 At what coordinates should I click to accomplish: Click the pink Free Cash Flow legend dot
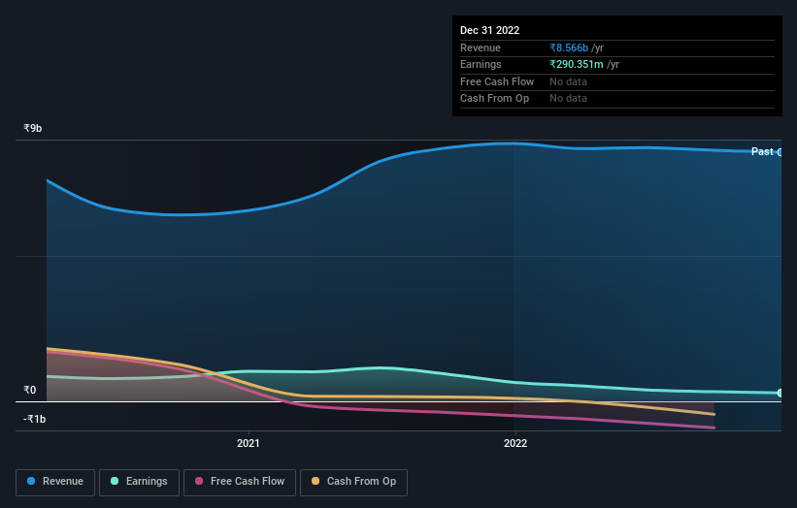(199, 481)
